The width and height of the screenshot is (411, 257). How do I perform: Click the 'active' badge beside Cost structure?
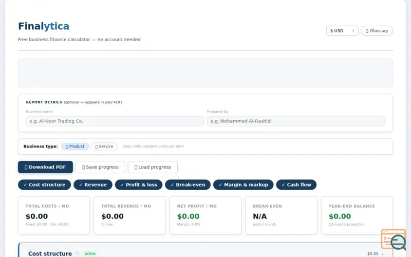pyautogui.click(x=90, y=253)
